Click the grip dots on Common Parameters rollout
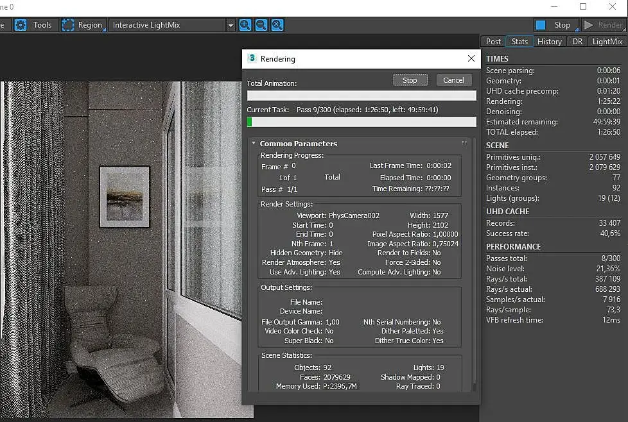Screen dimensions: 628x422 (x=464, y=143)
